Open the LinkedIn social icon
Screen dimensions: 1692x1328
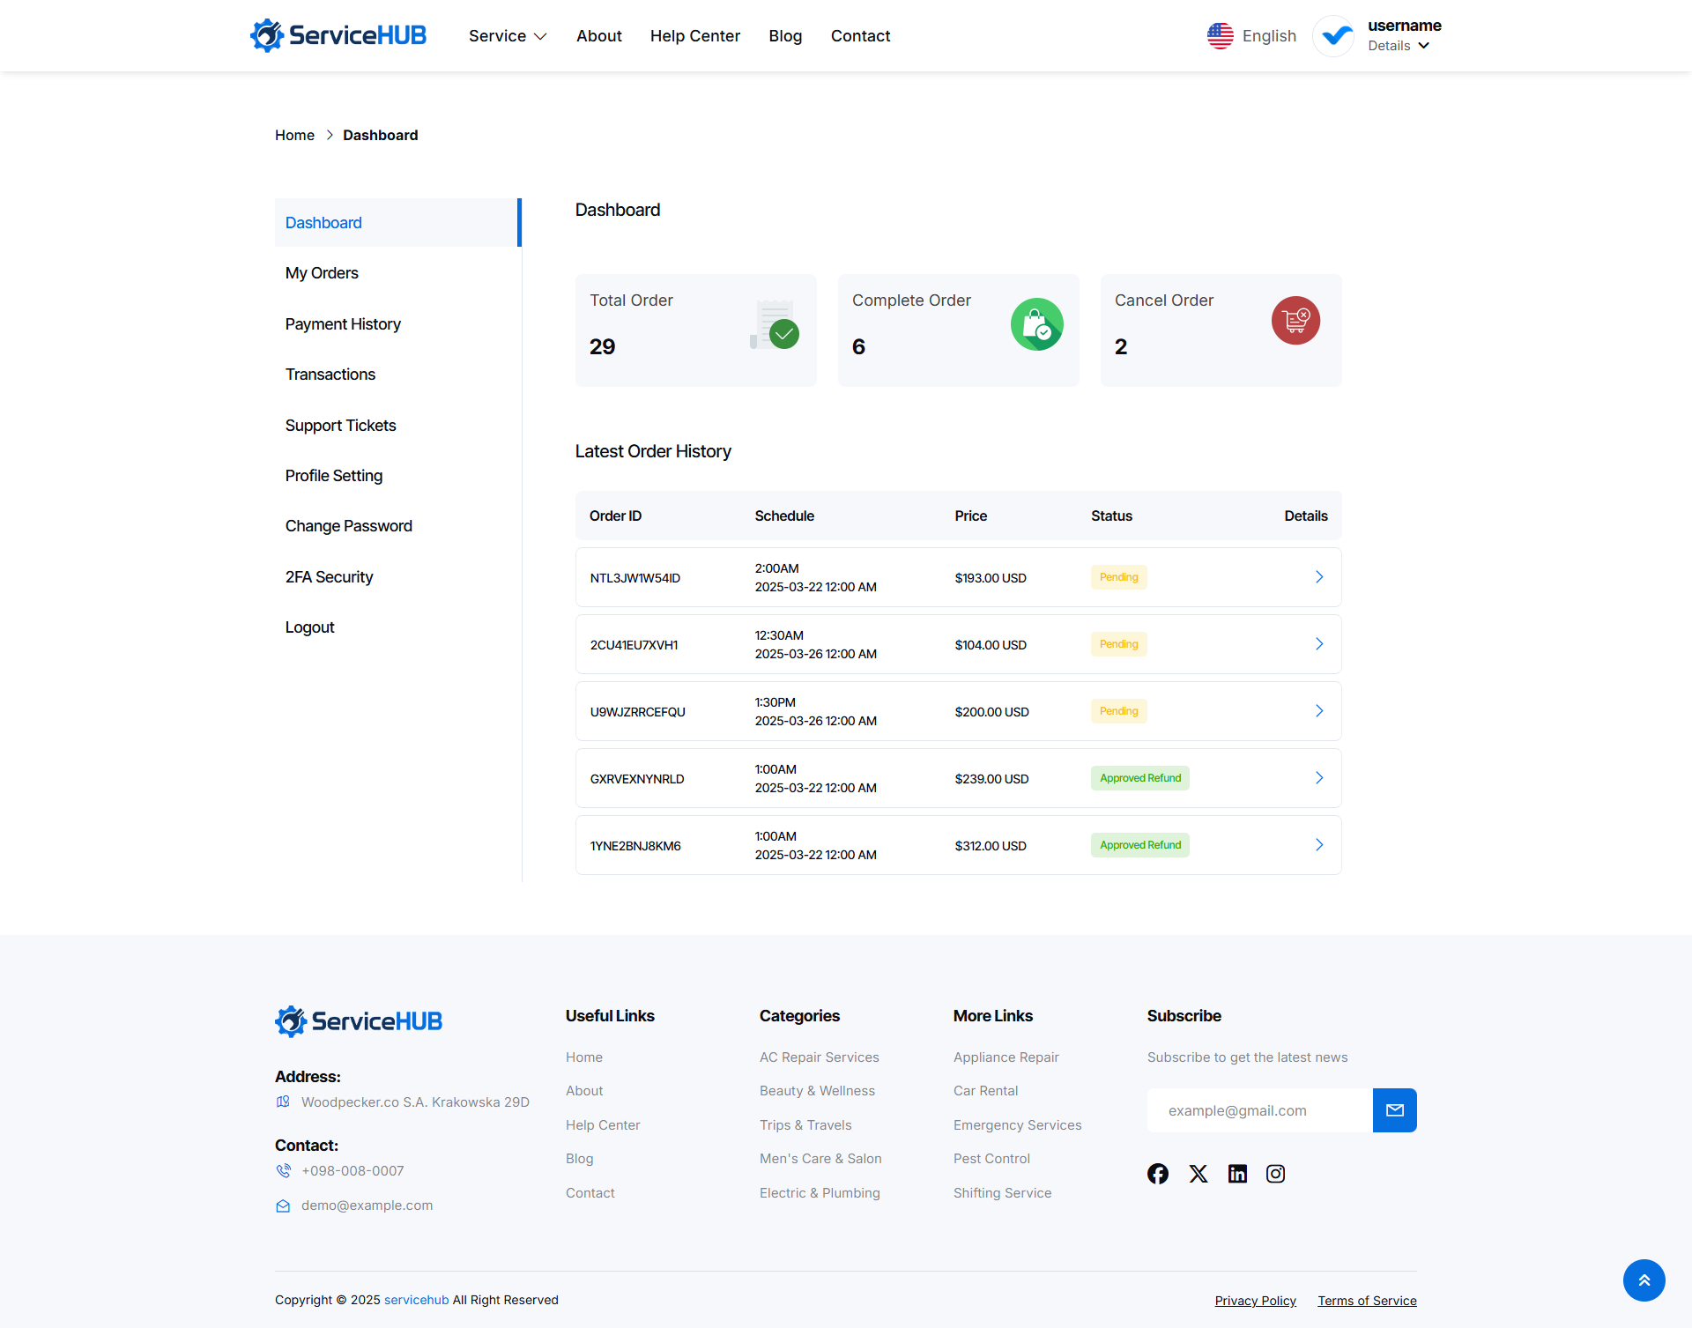click(1237, 1174)
